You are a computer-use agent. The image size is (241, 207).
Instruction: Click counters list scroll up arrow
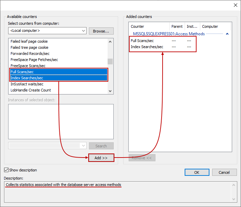click(x=110, y=42)
